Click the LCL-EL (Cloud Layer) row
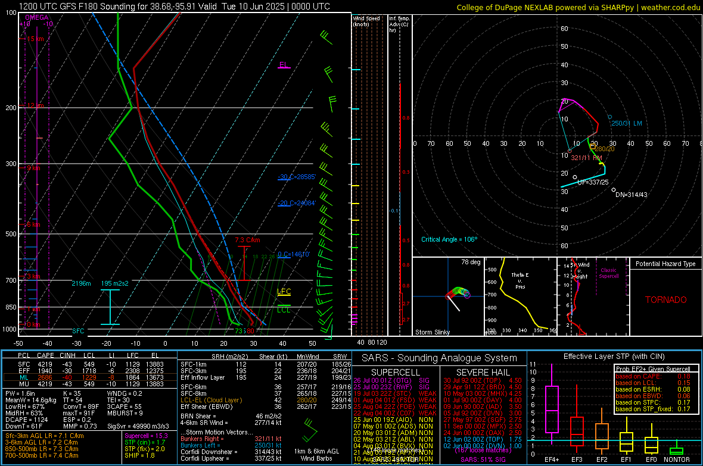The image size is (703, 466). click(266, 400)
